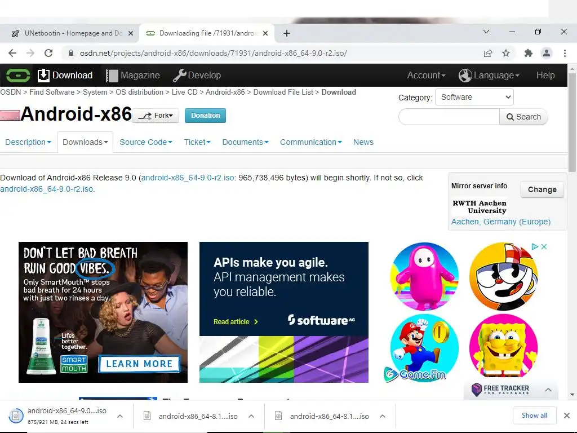Image resolution: width=577 pixels, height=433 pixels.
Task: Click the SpongeBob game icon
Action: pos(503,347)
